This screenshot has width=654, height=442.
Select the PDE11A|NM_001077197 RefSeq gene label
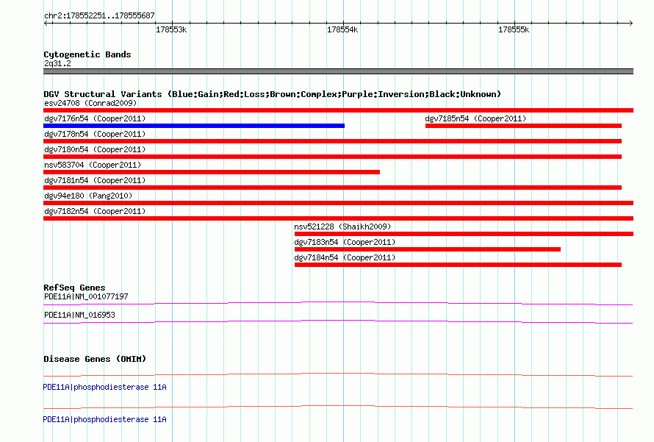(86, 297)
